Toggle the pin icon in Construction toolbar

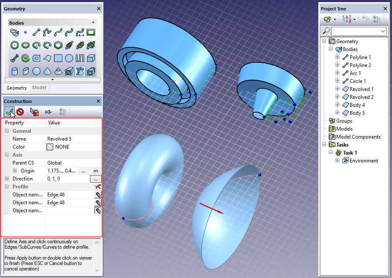(48, 112)
